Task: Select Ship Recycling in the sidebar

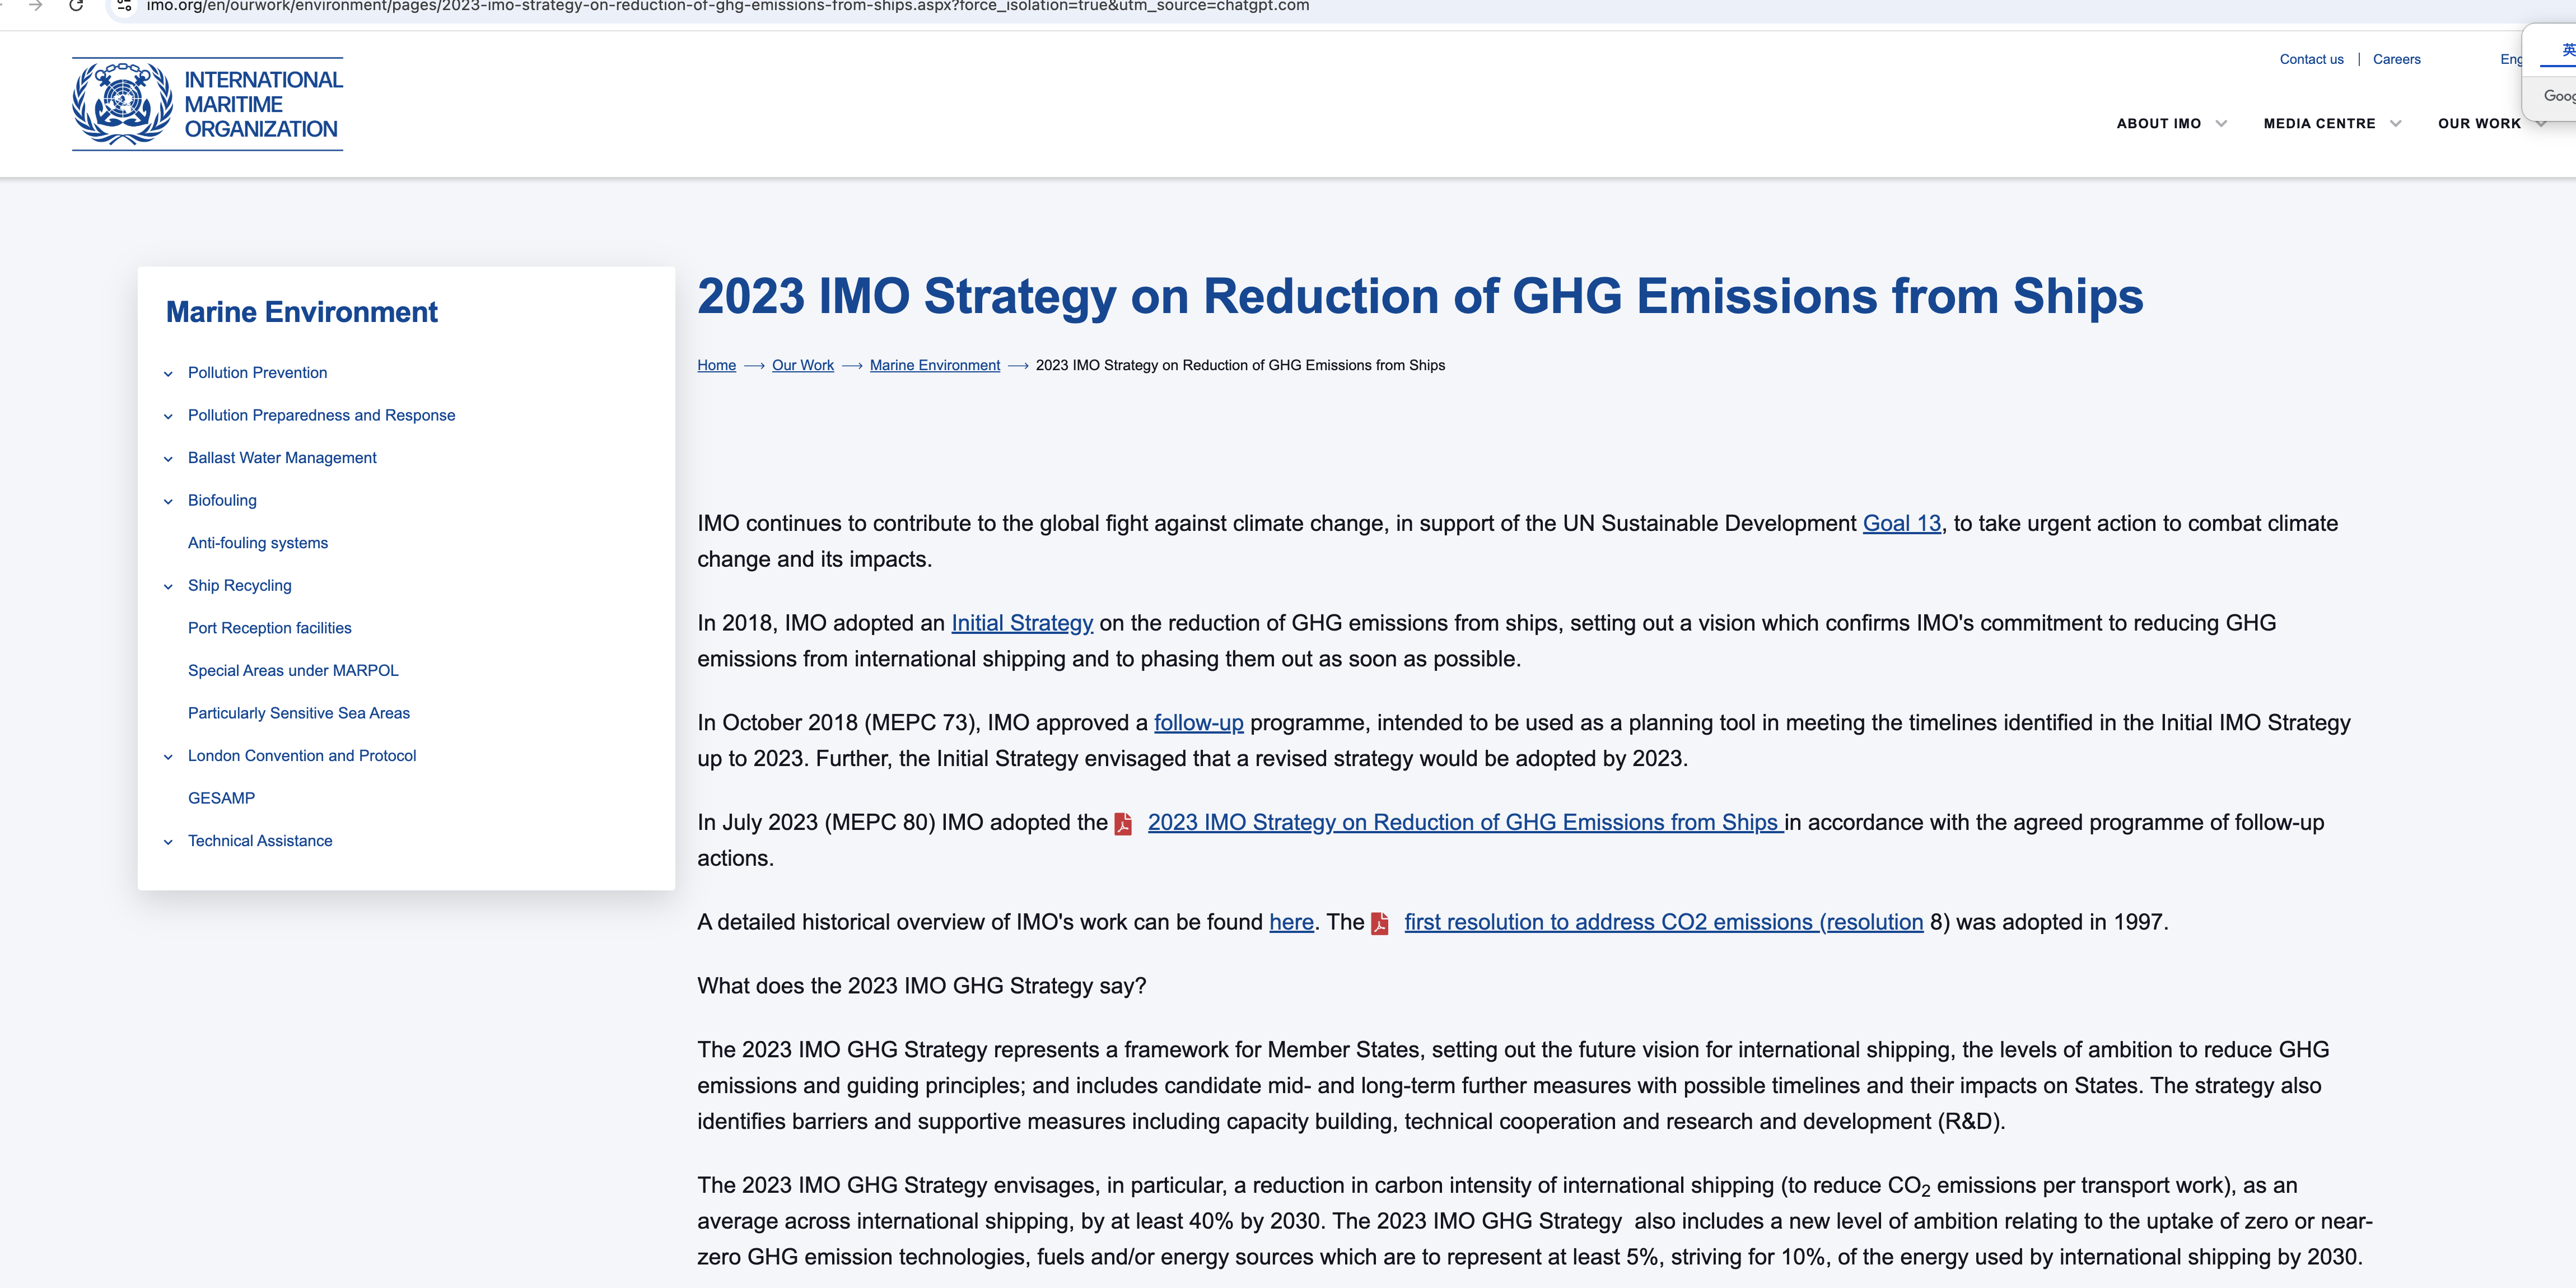Action: coord(240,585)
